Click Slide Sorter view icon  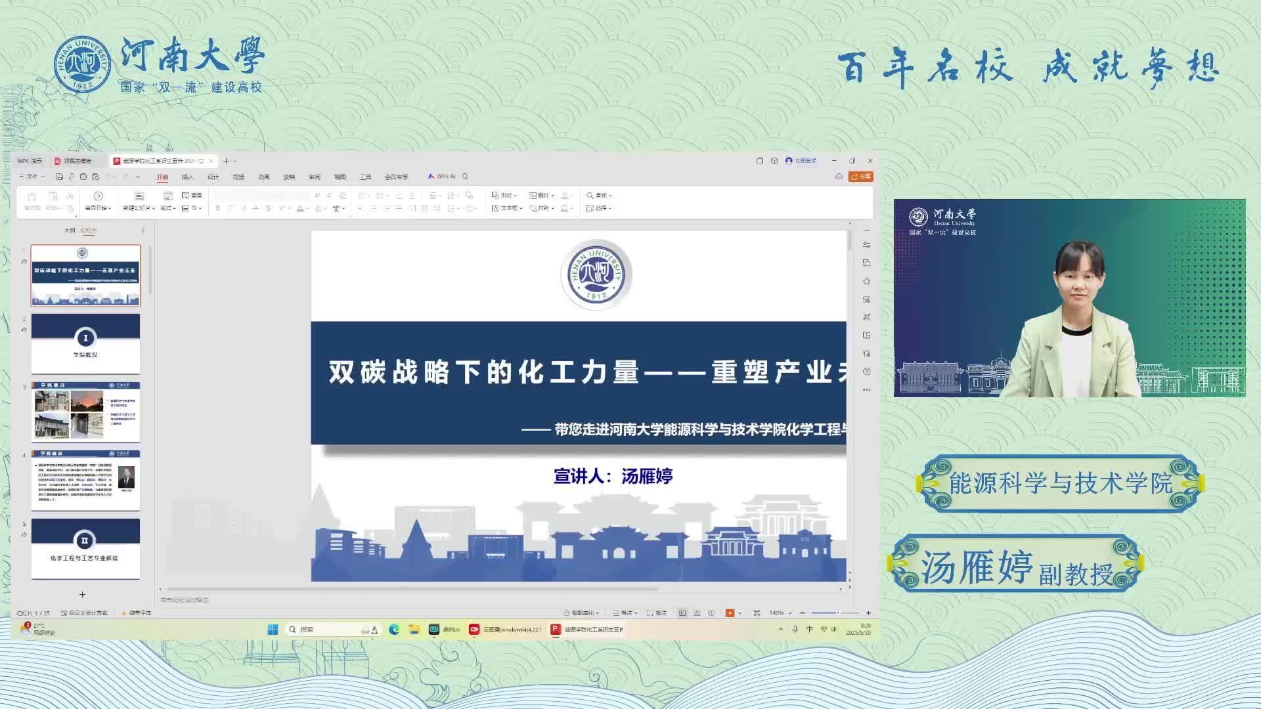click(x=697, y=613)
